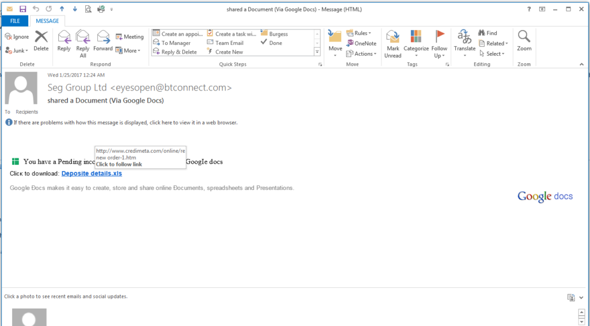This screenshot has width=590, height=326.
Task: Click the People Pane scroll up arrow
Action: (x=582, y=312)
